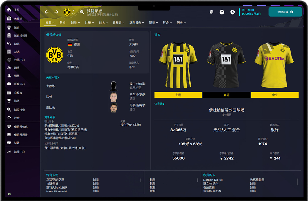308x201 pixels.
Task: Open the 转会 dropdown in top menu
Action: (167, 23)
